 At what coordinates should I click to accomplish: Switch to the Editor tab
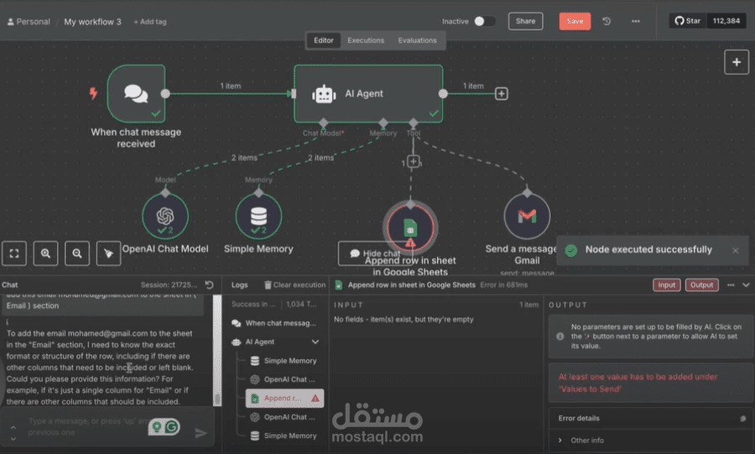(324, 40)
